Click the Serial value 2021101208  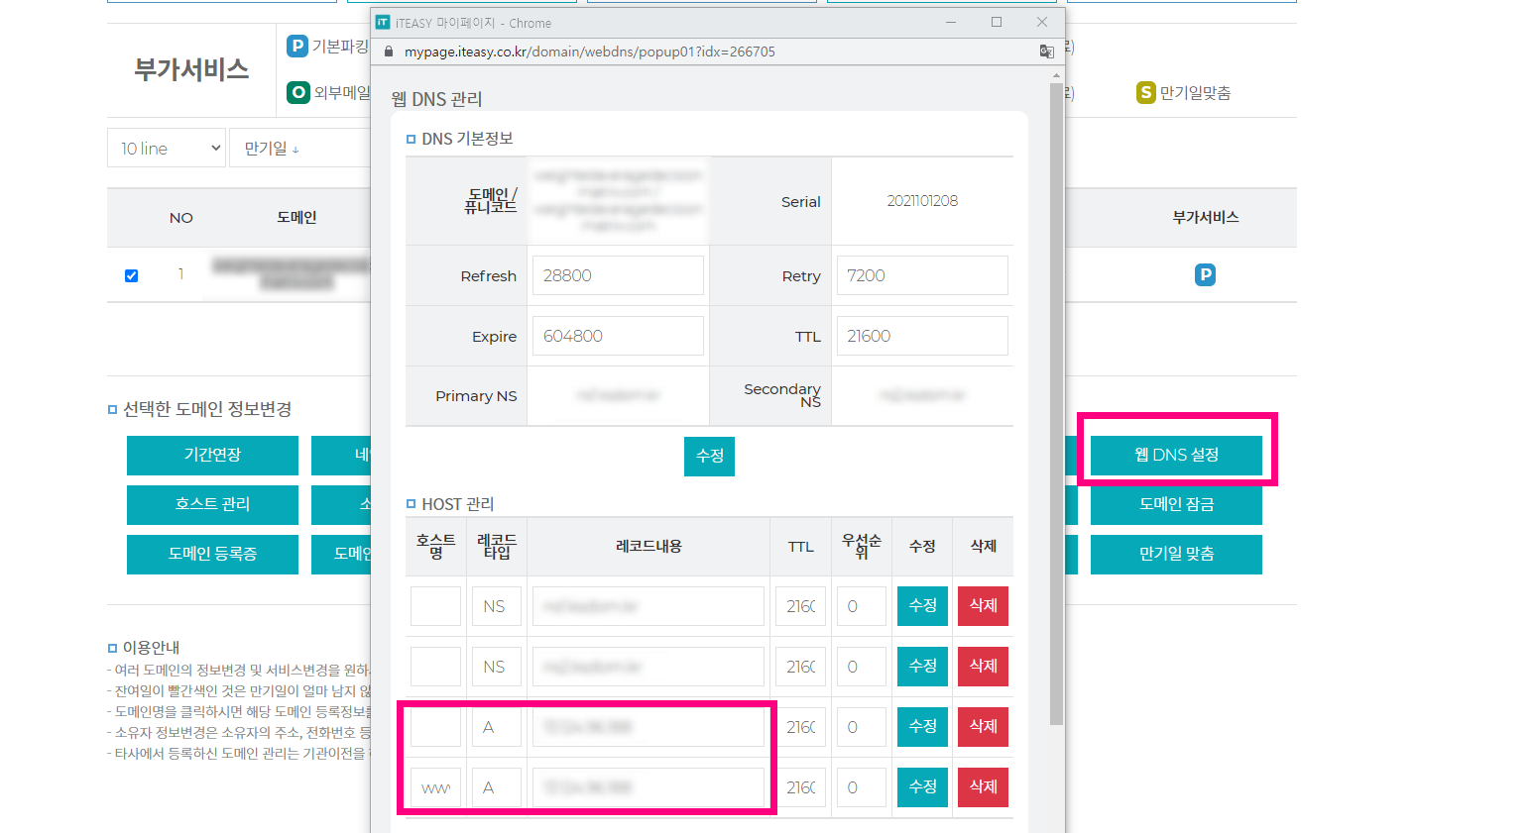(922, 201)
